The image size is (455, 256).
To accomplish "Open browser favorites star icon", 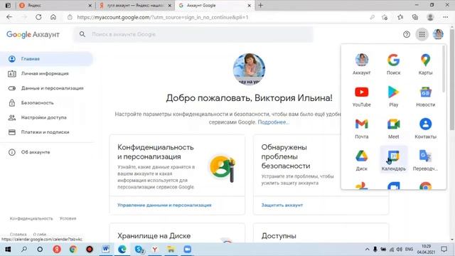I will (400, 17).
